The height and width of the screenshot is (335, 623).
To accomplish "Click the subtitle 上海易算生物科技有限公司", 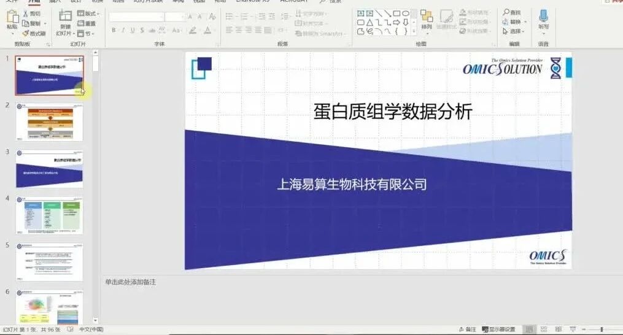I will point(352,185).
